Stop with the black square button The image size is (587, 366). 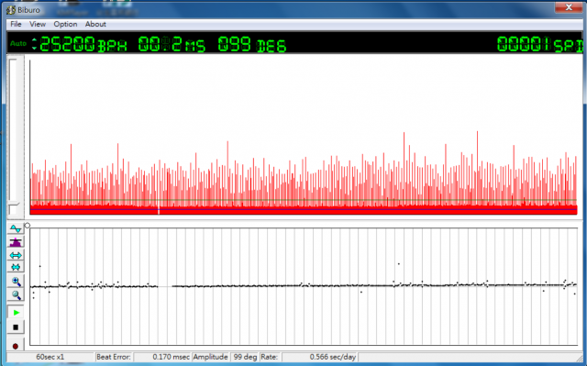pyautogui.click(x=16, y=327)
